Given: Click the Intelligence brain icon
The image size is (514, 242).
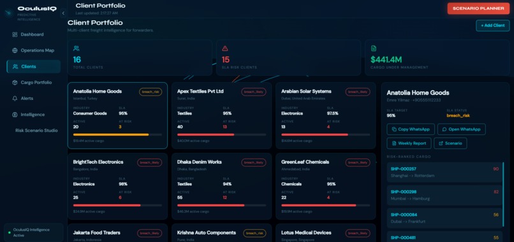Looking at the screenshot, I should (15, 115).
